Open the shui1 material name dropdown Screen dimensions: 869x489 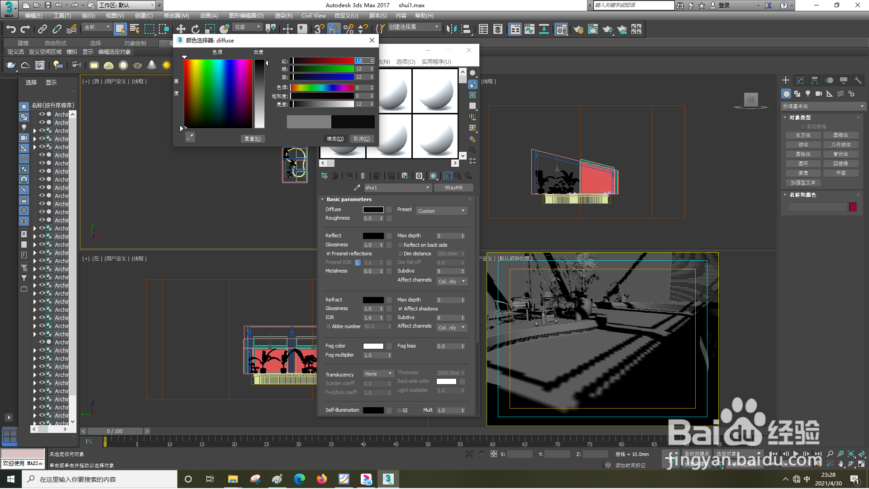coord(397,188)
